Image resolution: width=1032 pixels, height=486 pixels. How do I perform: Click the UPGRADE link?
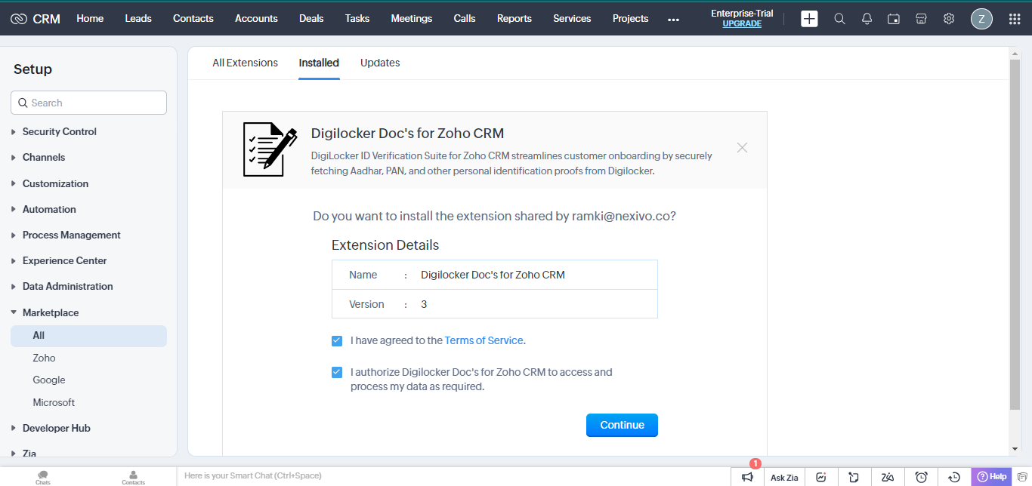[742, 24]
